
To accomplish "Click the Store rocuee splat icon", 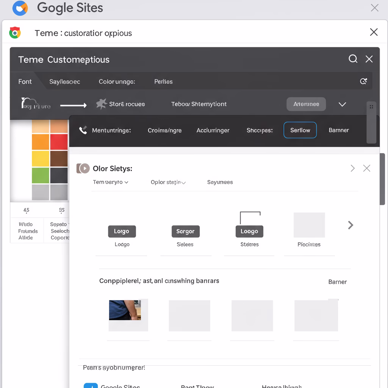I will (x=101, y=104).
